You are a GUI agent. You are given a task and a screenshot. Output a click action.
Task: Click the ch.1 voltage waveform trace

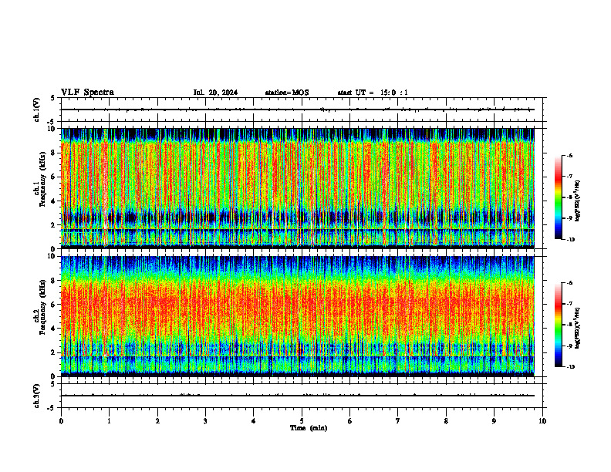[x=298, y=110]
